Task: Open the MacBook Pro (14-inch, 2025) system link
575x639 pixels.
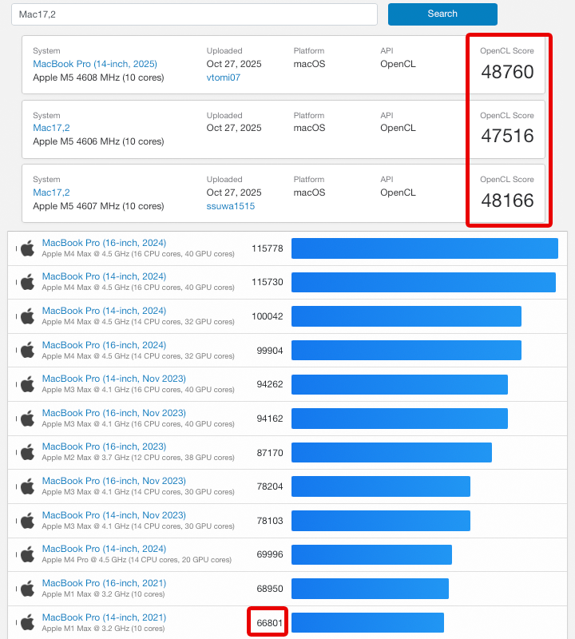Action: [x=94, y=64]
